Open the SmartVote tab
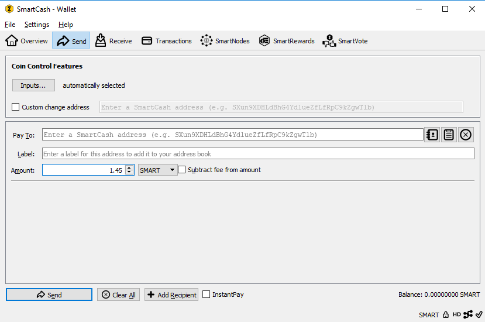The image size is (485, 322). [345, 41]
